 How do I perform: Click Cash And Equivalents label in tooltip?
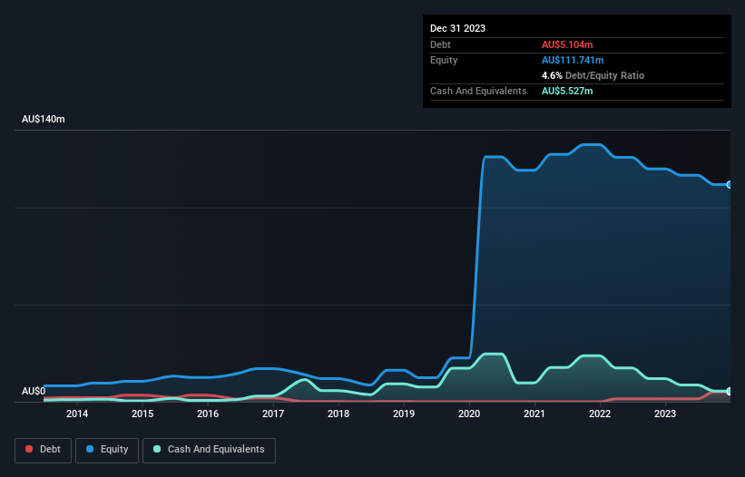point(478,91)
